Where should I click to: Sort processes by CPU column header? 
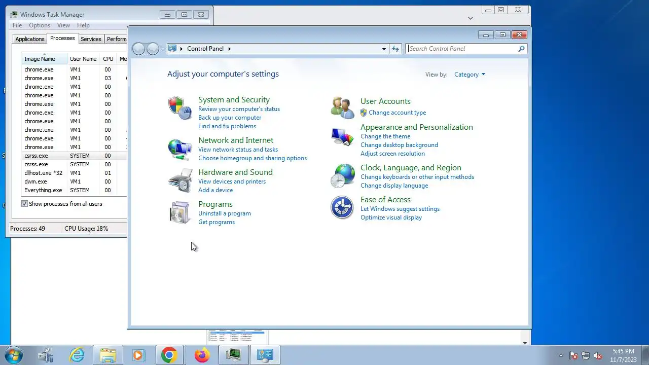click(x=108, y=59)
